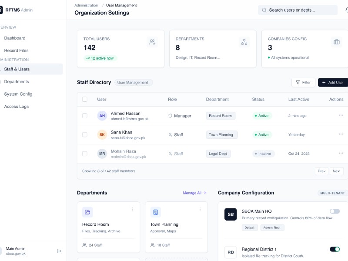Click the users icon on Total Users card
The width and height of the screenshot is (348, 261).
tap(152, 42)
